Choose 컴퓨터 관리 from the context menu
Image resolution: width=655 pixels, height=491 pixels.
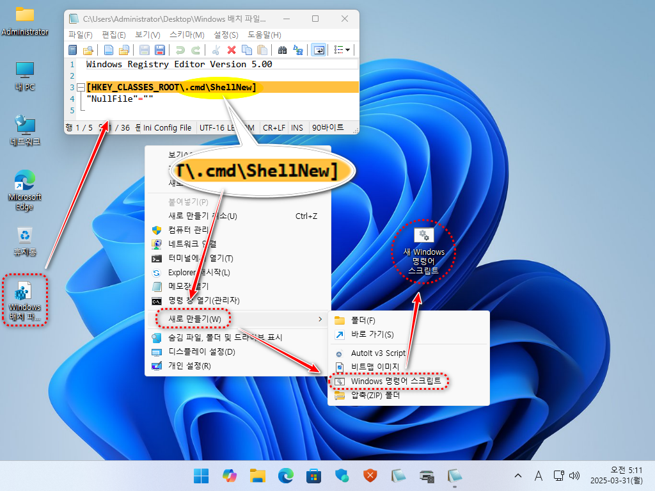pyautogui.click(x=238, y=230)
